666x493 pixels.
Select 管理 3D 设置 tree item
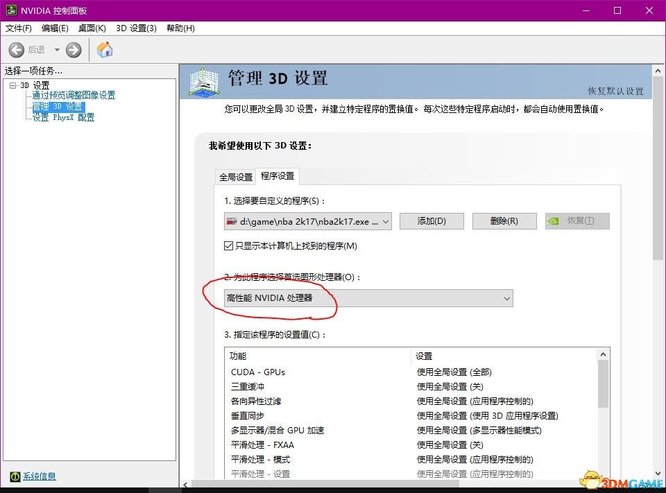coord(58,106)
